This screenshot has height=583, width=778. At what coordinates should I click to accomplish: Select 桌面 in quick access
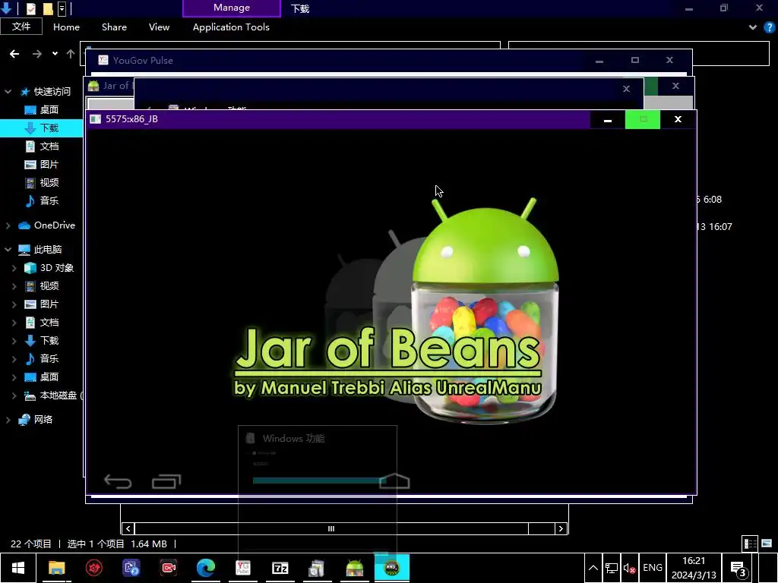[42, 109]
